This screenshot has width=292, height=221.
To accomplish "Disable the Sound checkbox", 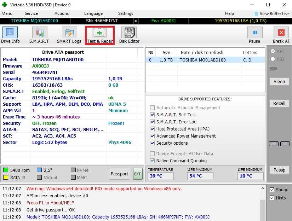I will pos(272,190).
